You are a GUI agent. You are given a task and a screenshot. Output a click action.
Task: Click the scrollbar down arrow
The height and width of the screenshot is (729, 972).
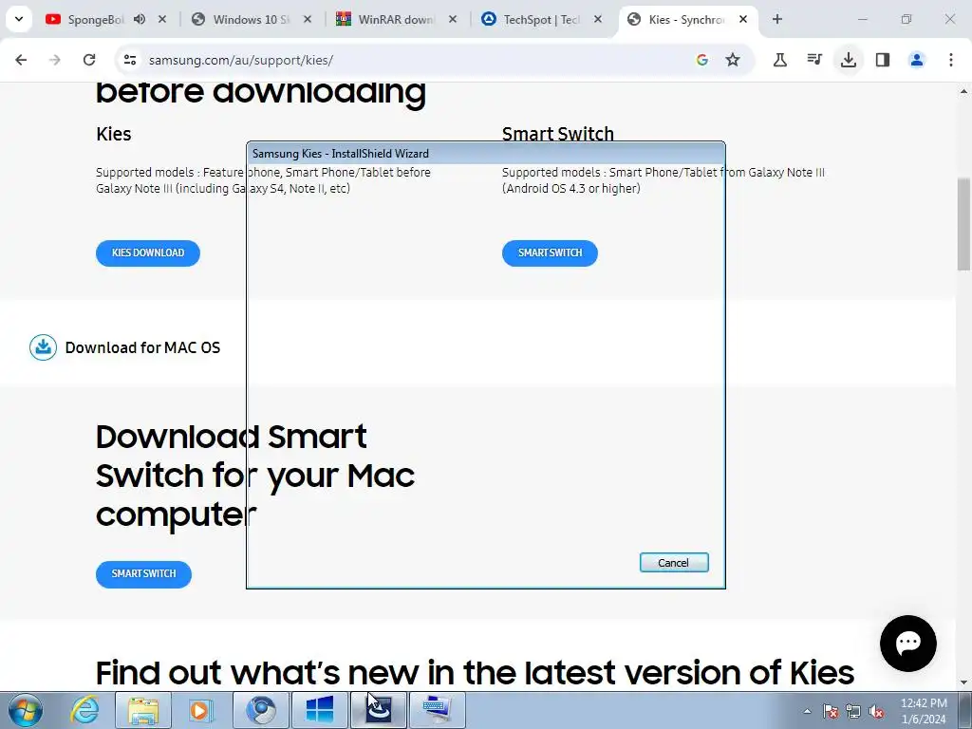(x=963, y=683)
